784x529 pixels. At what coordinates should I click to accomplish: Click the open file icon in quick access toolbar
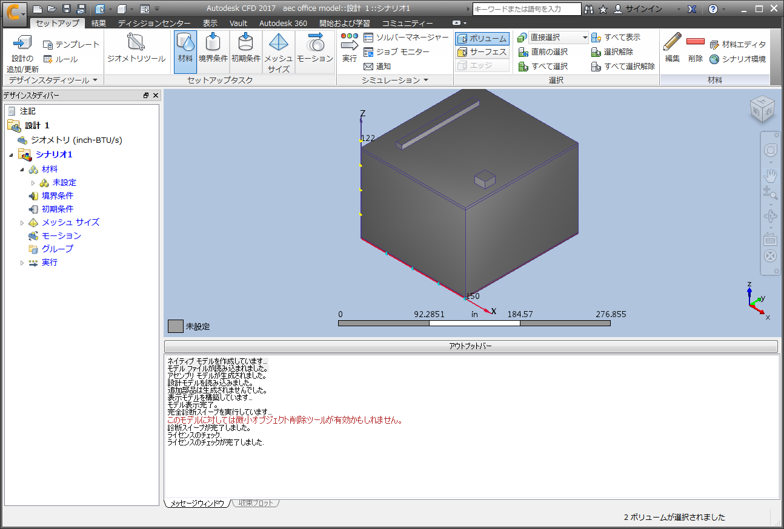point(52,9)
